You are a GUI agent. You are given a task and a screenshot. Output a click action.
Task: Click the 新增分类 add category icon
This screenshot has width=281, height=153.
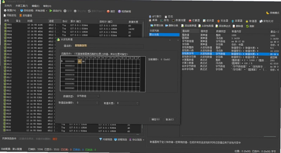click(152, 26)
